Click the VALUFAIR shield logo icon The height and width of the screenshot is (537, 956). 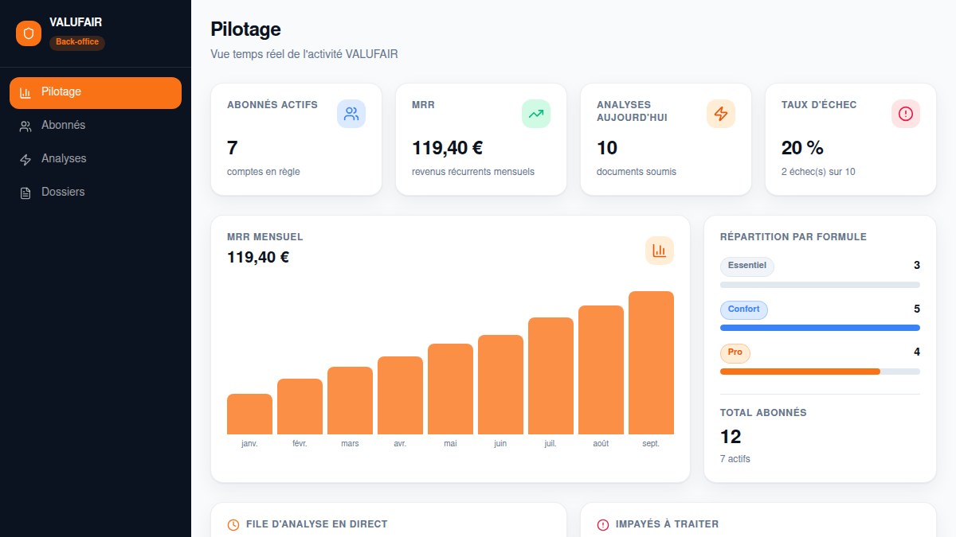point(29,33)
